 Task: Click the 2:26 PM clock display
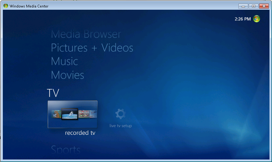243,19
